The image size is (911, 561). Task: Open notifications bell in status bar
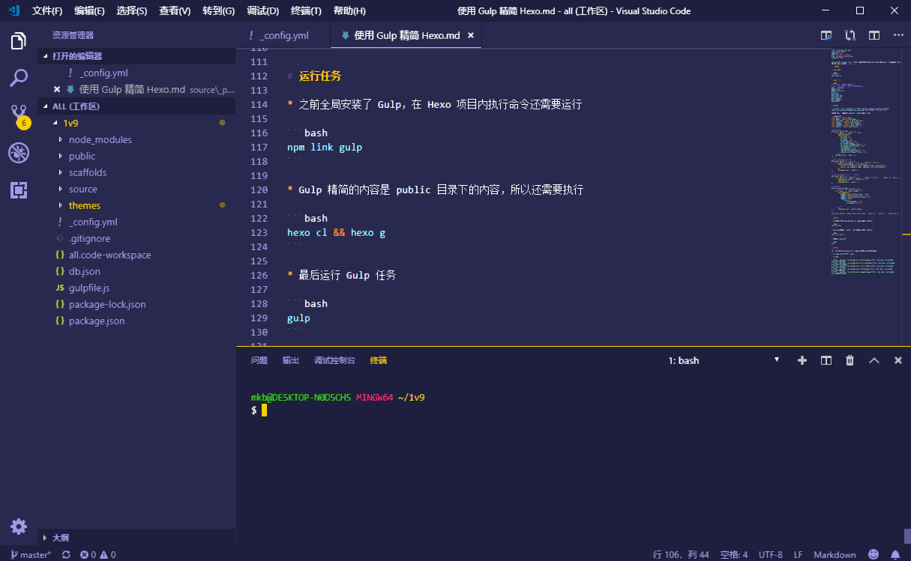895,555
